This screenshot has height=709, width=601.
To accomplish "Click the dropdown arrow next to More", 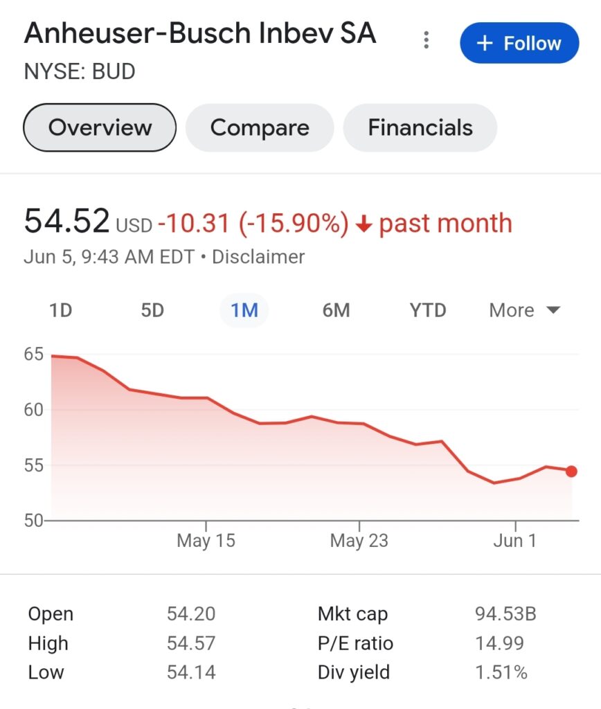I will point(553,310).
